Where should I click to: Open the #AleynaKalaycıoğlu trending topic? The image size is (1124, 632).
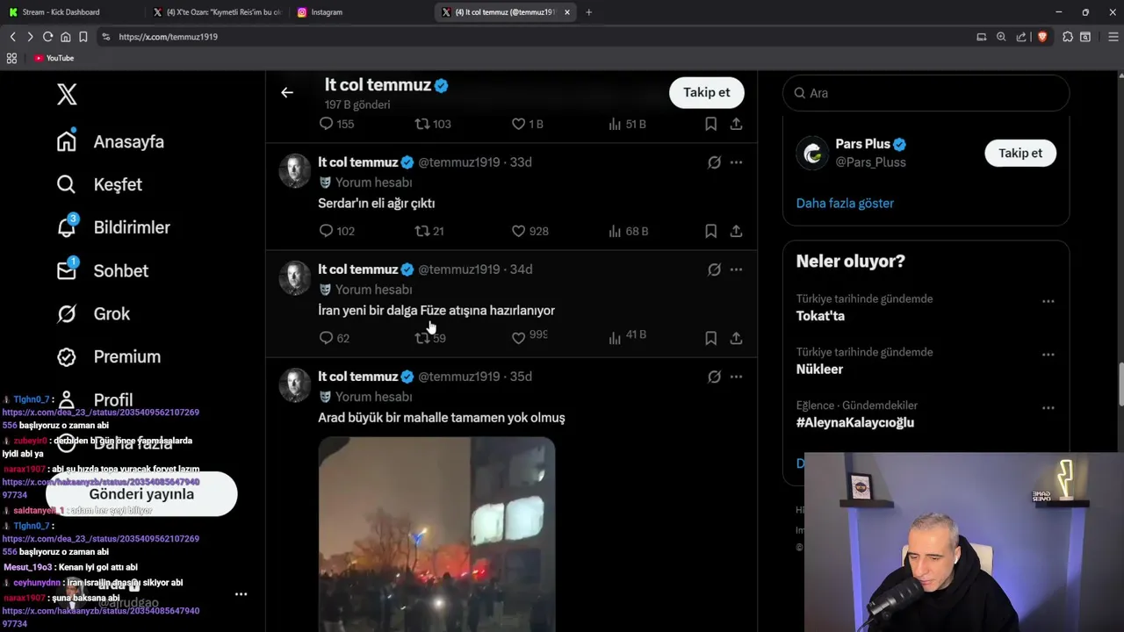[x=854, y=422]
